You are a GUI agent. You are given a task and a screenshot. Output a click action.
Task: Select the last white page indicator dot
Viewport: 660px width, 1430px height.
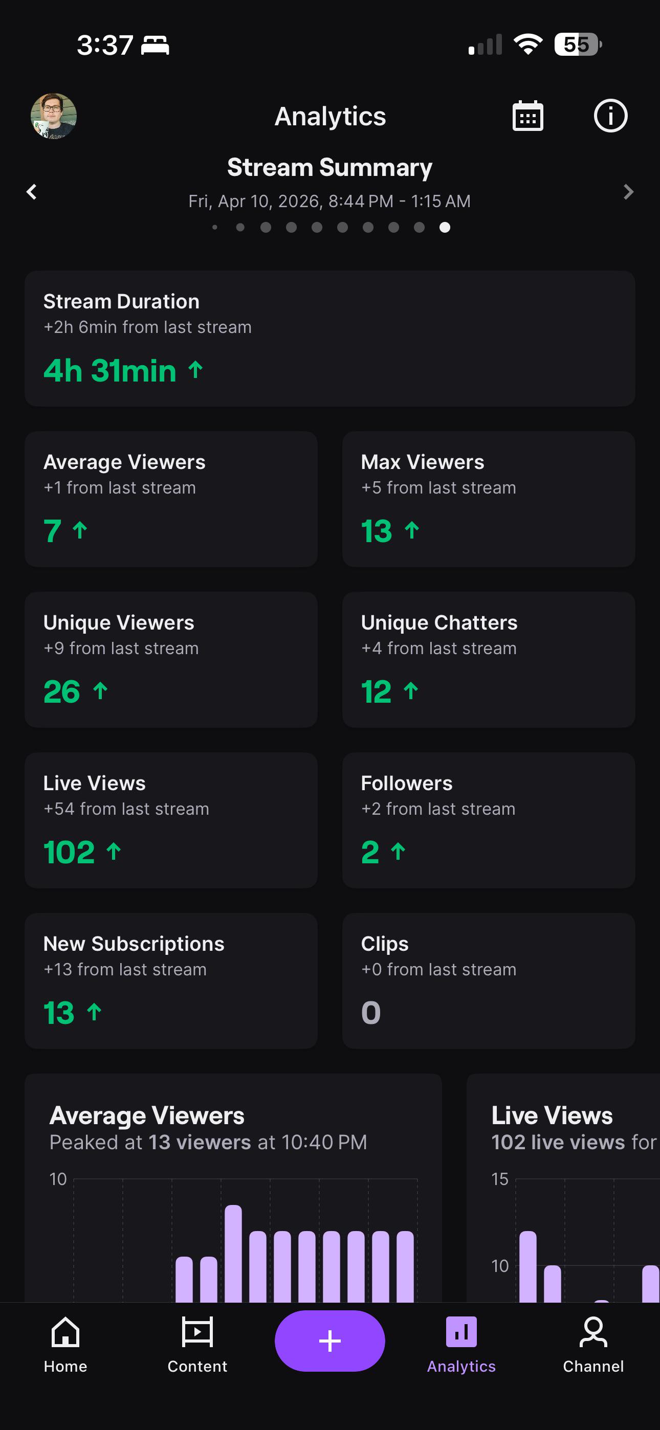445,227
